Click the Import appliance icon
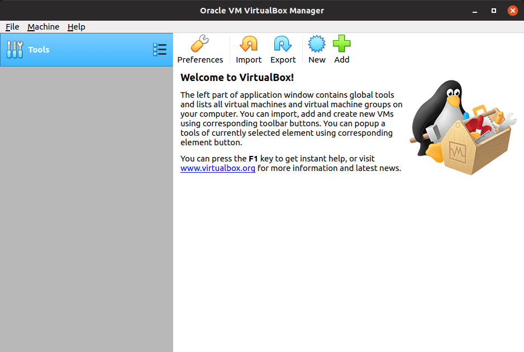524x352 pixels. click(x=249, y=49)
